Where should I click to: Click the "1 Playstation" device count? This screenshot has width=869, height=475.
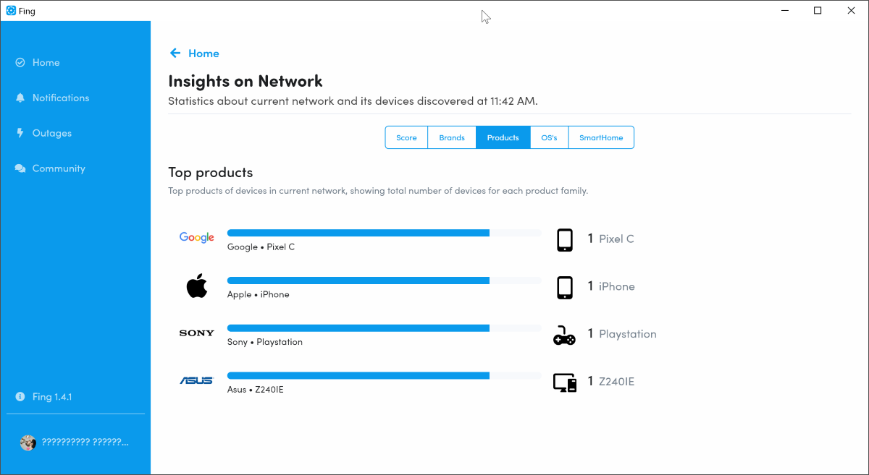pos(622,334)
